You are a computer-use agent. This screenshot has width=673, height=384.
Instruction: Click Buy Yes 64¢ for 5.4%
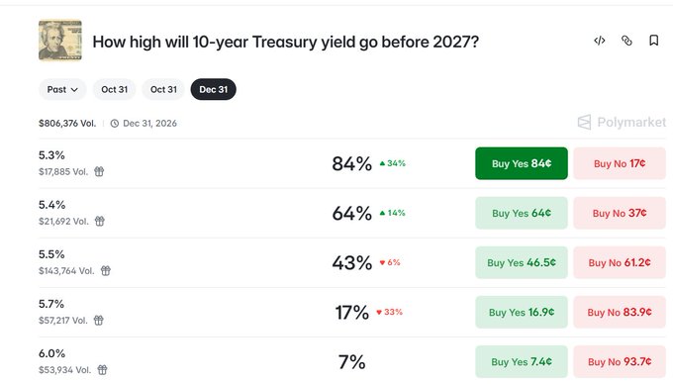522,213
